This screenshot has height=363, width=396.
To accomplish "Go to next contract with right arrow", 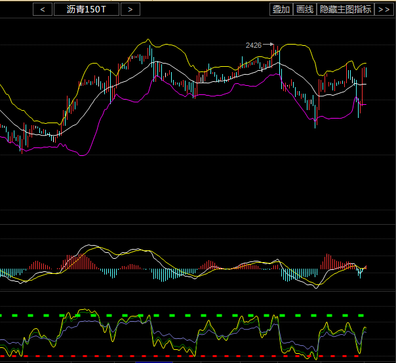I will (130, 9).
